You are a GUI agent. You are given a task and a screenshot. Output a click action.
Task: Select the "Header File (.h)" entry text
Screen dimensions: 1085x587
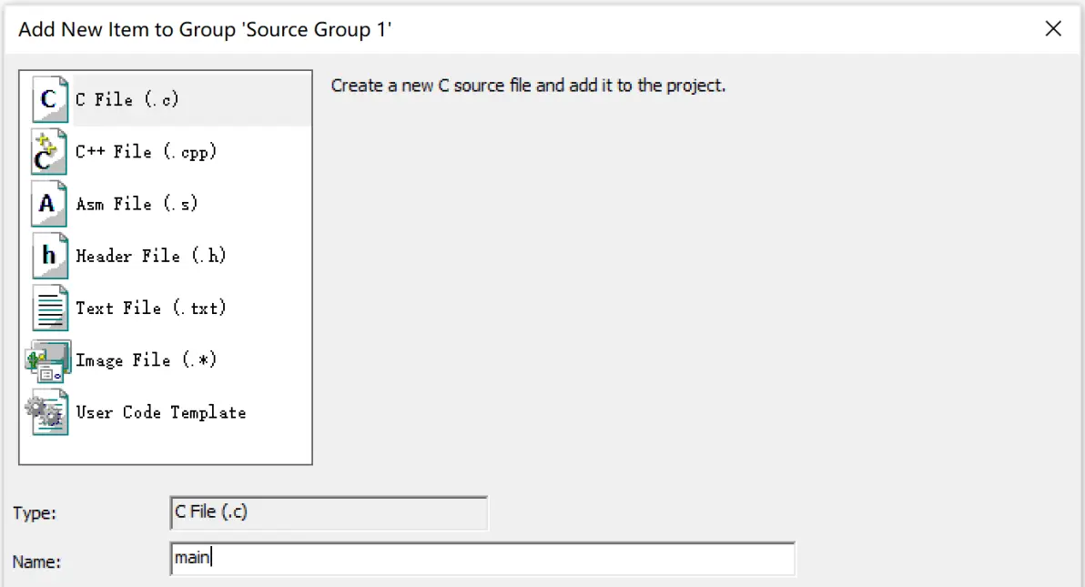[x=150, y=256]
